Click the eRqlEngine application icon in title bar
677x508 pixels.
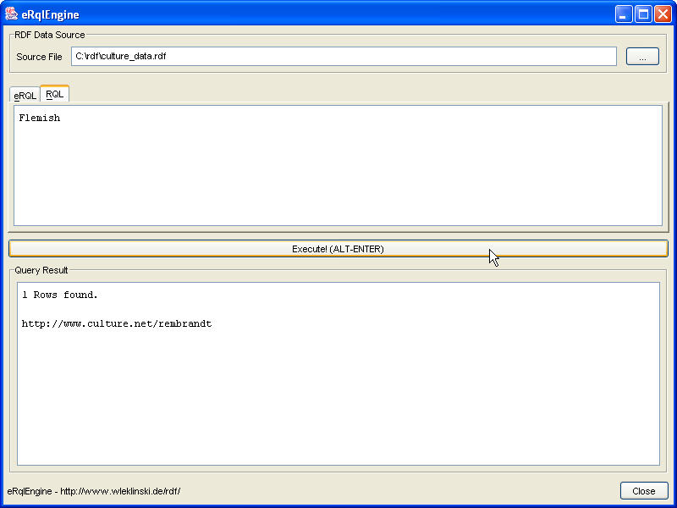coord(12,14)
